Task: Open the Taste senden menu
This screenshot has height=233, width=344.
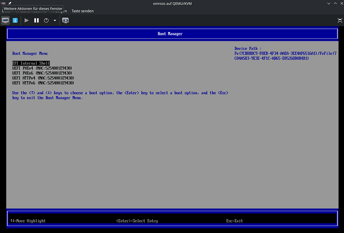Action: (82, 11)
